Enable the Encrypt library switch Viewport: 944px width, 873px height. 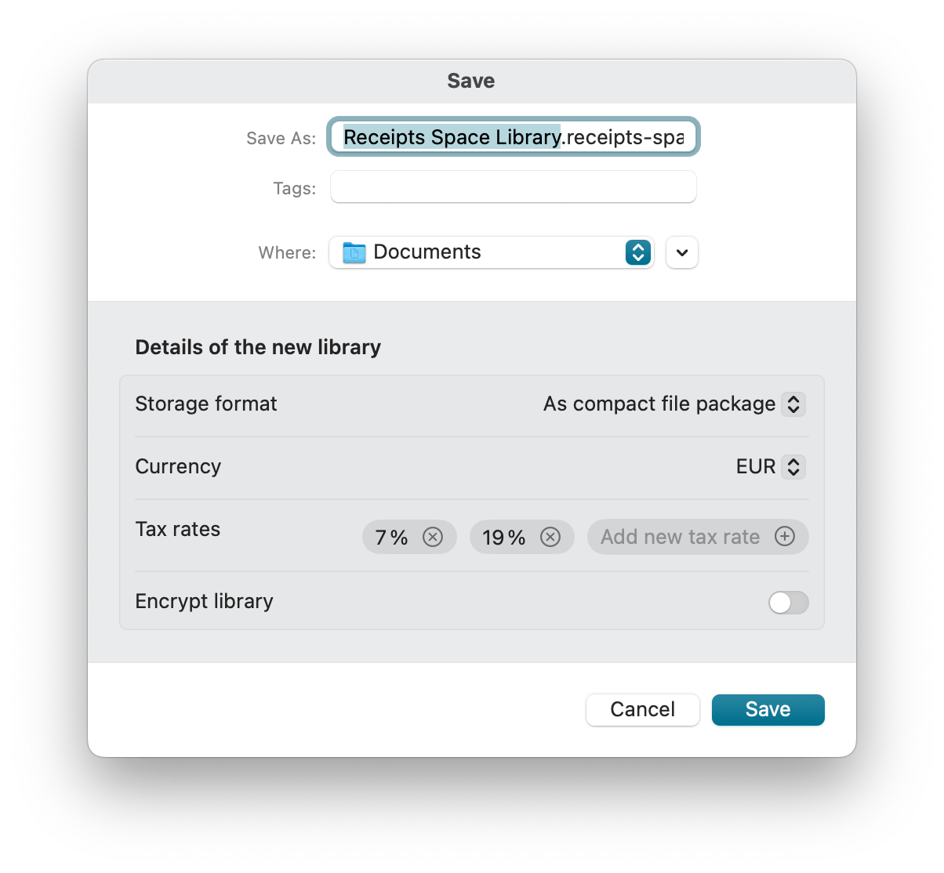788,602
